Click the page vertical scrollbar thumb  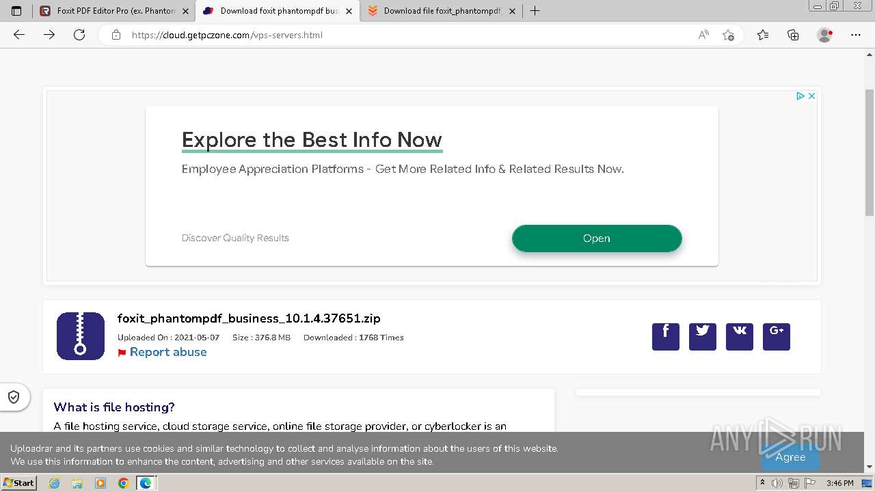870,153
